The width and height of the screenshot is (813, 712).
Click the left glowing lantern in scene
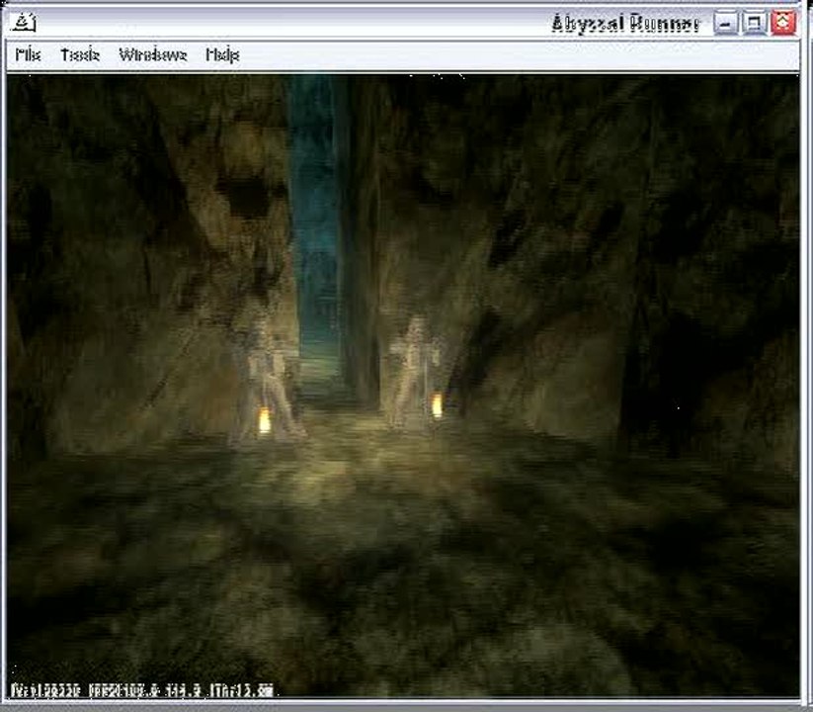click(265, 420)
